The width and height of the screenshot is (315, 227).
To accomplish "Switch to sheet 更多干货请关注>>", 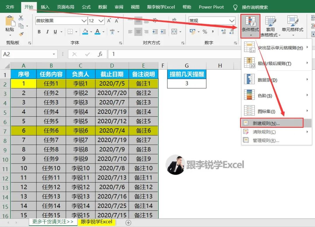I will 53,221.
